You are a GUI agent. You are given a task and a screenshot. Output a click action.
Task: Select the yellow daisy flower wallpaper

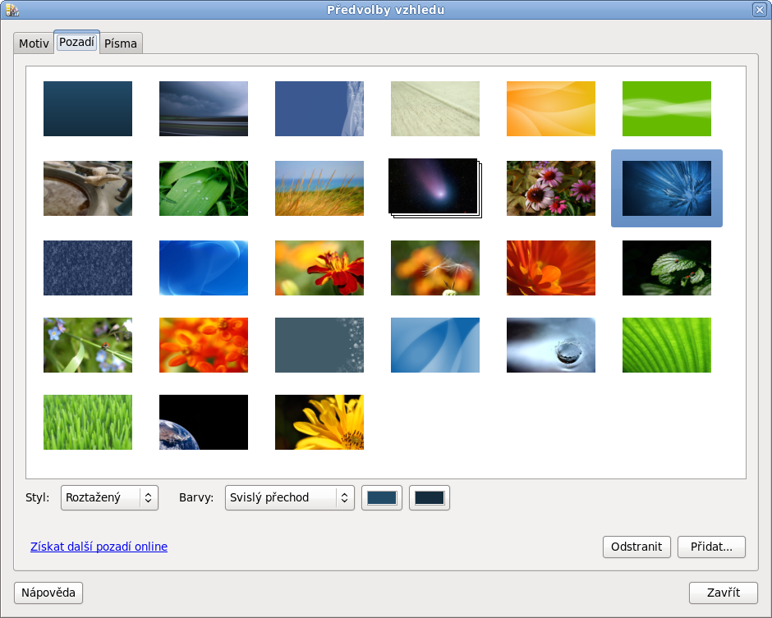click(319, 422)
